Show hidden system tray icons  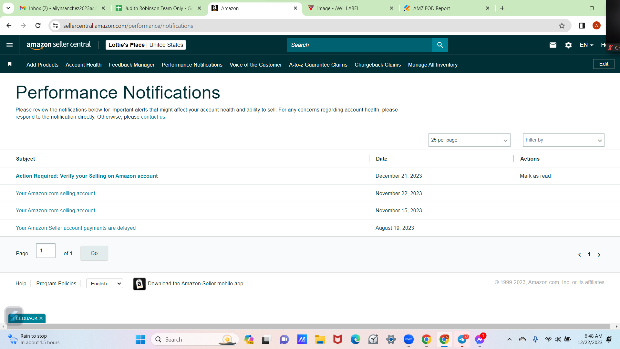(509, 339)
